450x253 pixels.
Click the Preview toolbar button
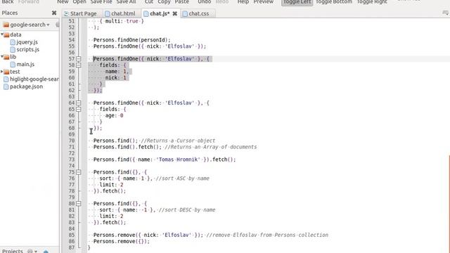pos(264,1)
